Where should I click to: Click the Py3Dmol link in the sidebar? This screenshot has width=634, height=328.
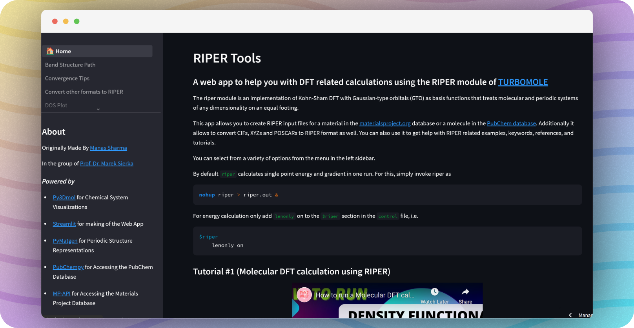click(x=64, y=198)
